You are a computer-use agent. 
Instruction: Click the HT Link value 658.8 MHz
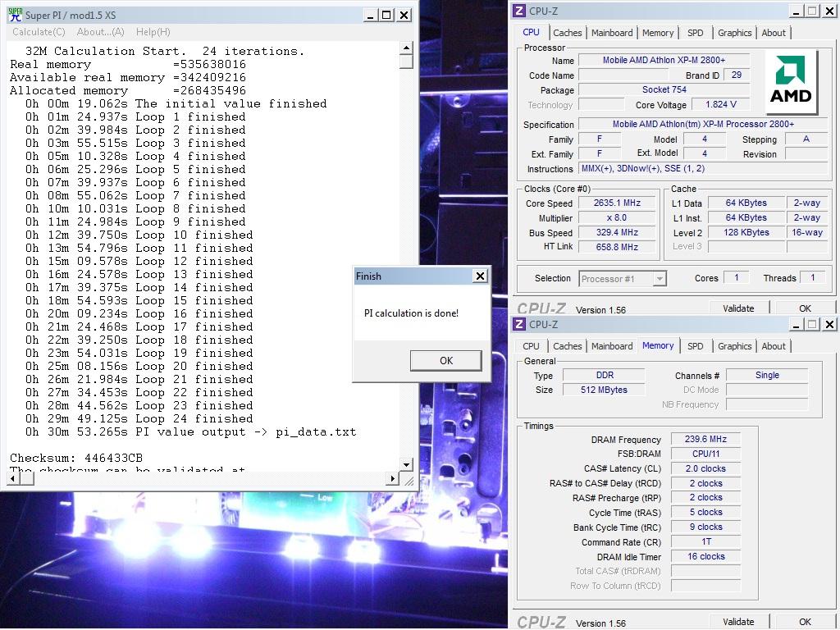[617, 247]
